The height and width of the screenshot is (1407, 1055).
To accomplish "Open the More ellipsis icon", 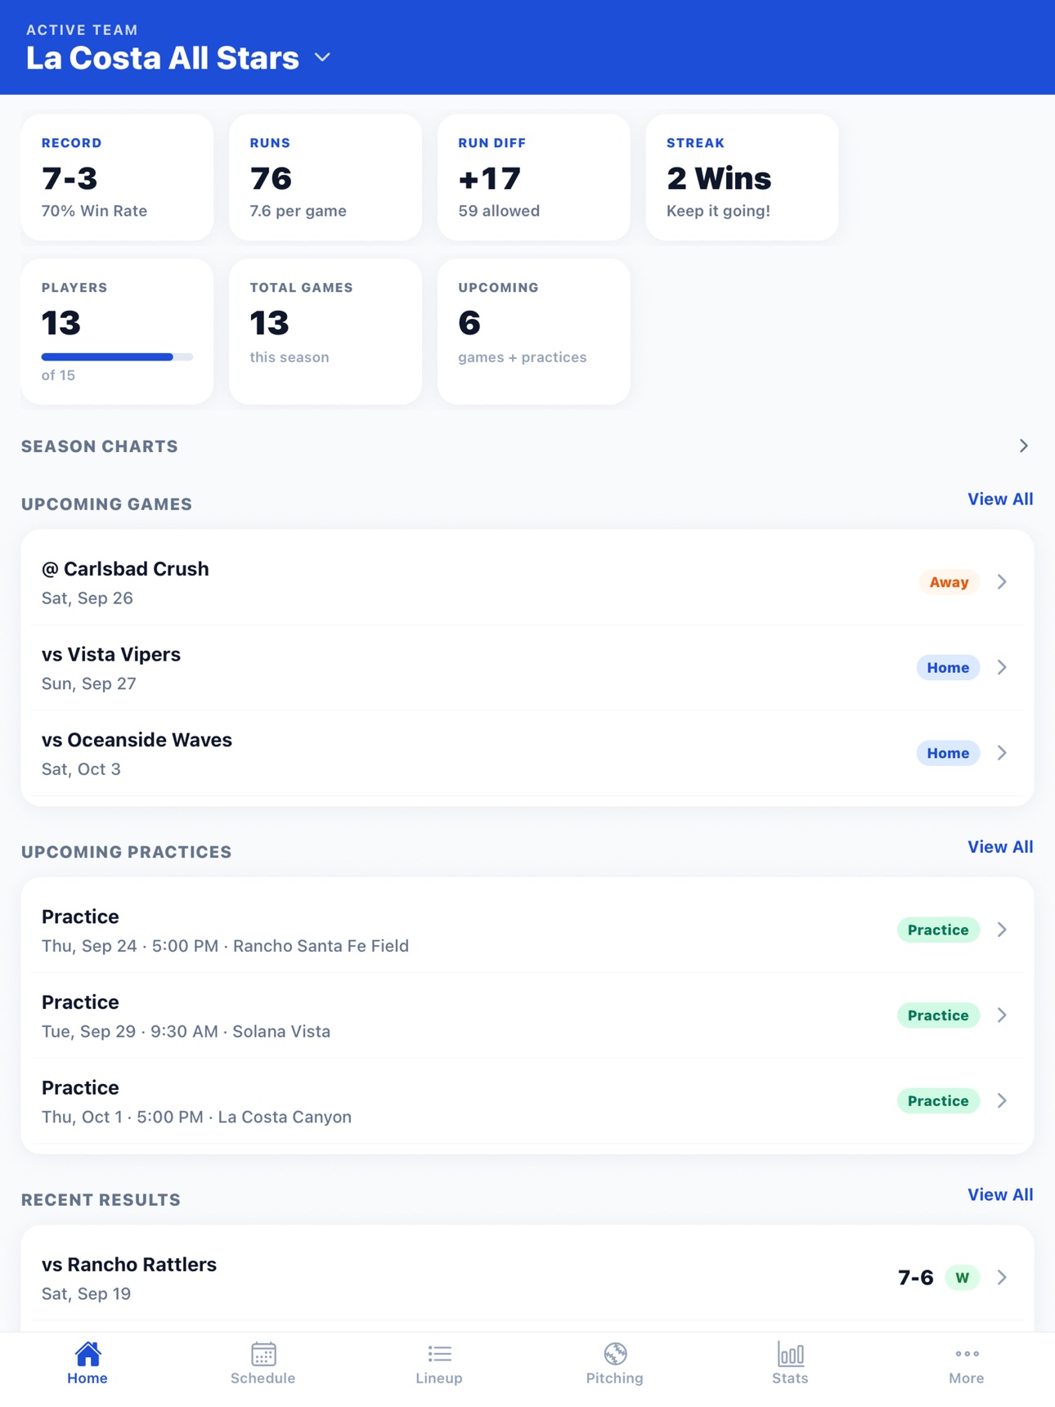I will coord(967,1354).
